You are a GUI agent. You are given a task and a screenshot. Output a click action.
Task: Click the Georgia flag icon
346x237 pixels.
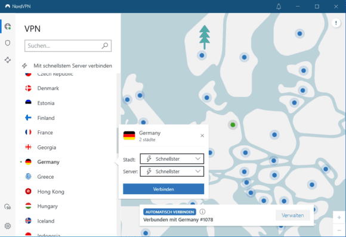(x=28, y=147)
